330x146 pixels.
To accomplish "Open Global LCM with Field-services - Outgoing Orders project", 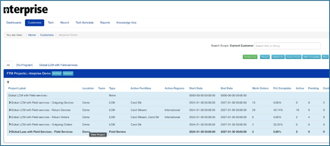I will point(42,124).
